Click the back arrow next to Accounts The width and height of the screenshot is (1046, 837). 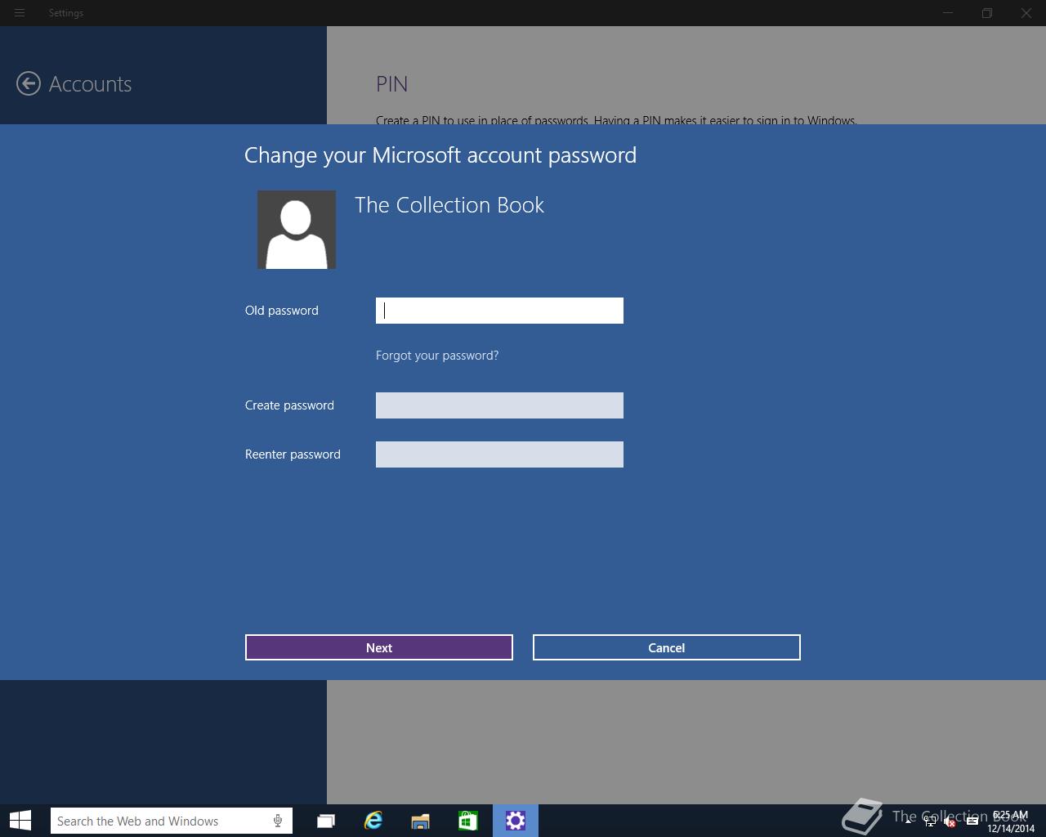click(29, 83)
